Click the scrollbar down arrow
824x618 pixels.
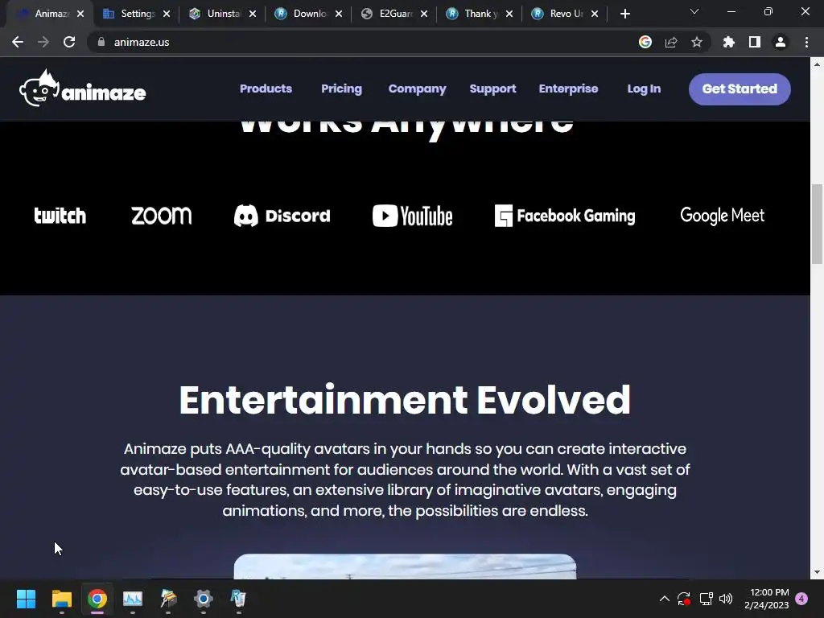click(x=817, y=572)
